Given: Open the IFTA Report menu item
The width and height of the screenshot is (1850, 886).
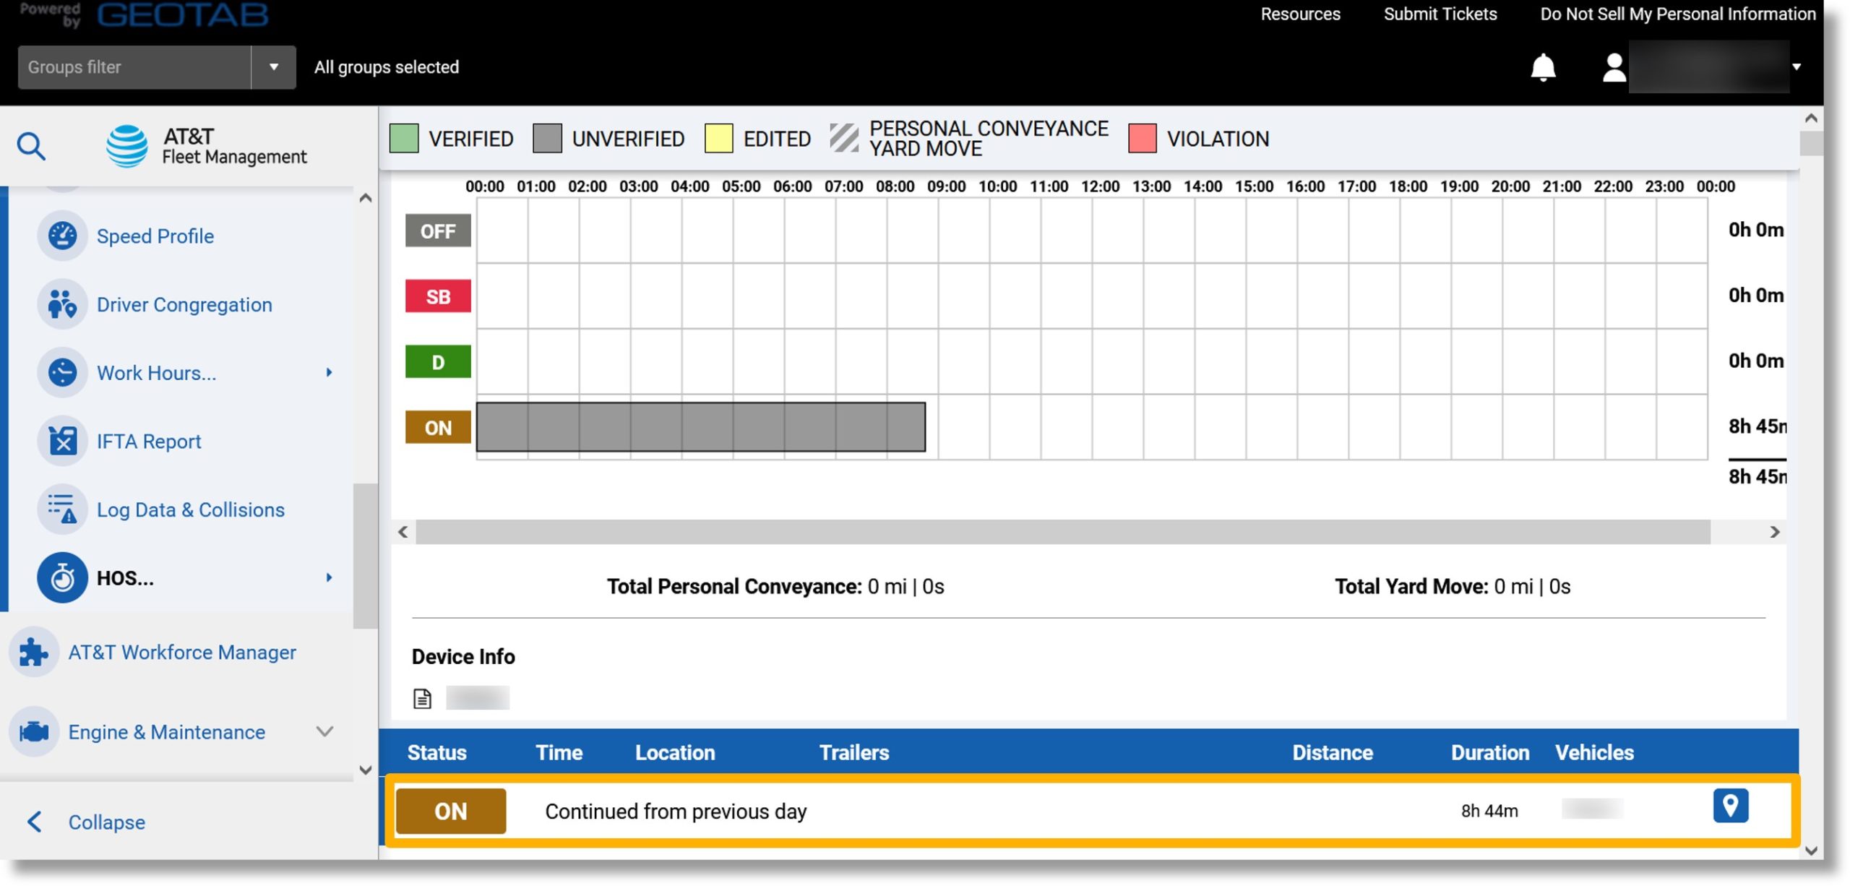Looking at the screenshot, I should click(x=149, y=441).
